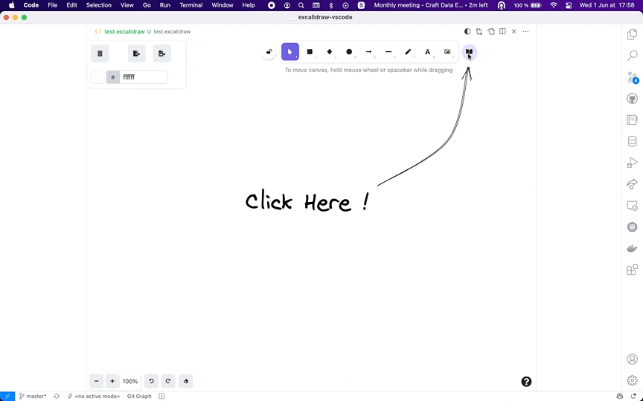Zoom out with the minus button
The image size is (643, 401).
pos(96,382)
